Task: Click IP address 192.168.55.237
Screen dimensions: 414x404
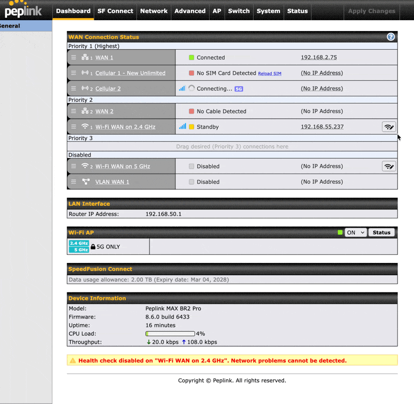Action: coord(322,127)
